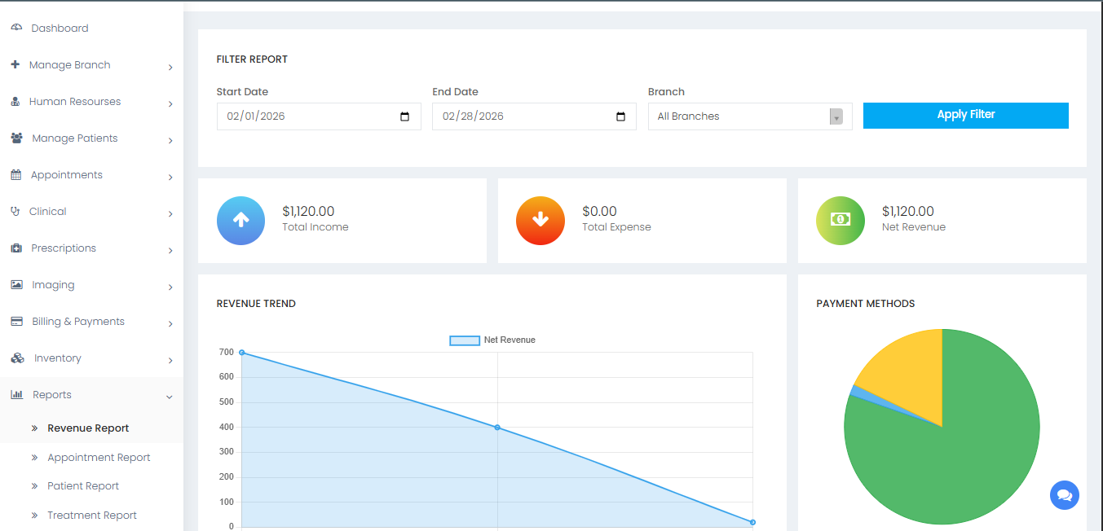Expand the Human Resourses chevron
The image size is (1103, 531).
point(170,104)
